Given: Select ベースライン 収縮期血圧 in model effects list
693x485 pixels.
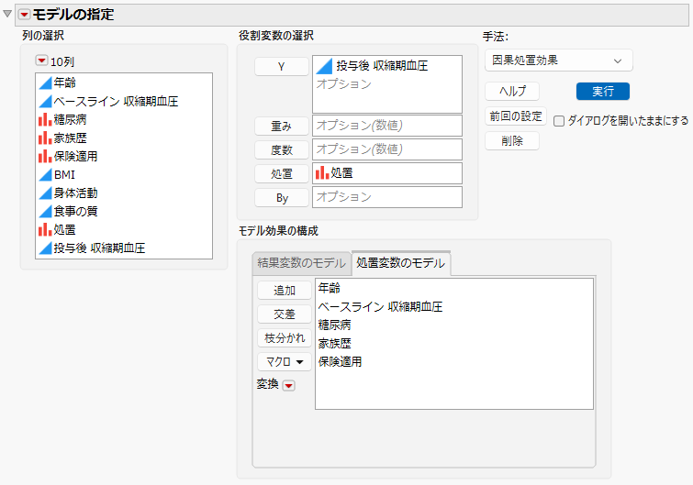Looking at the screenshot, I should pos(380,307).
